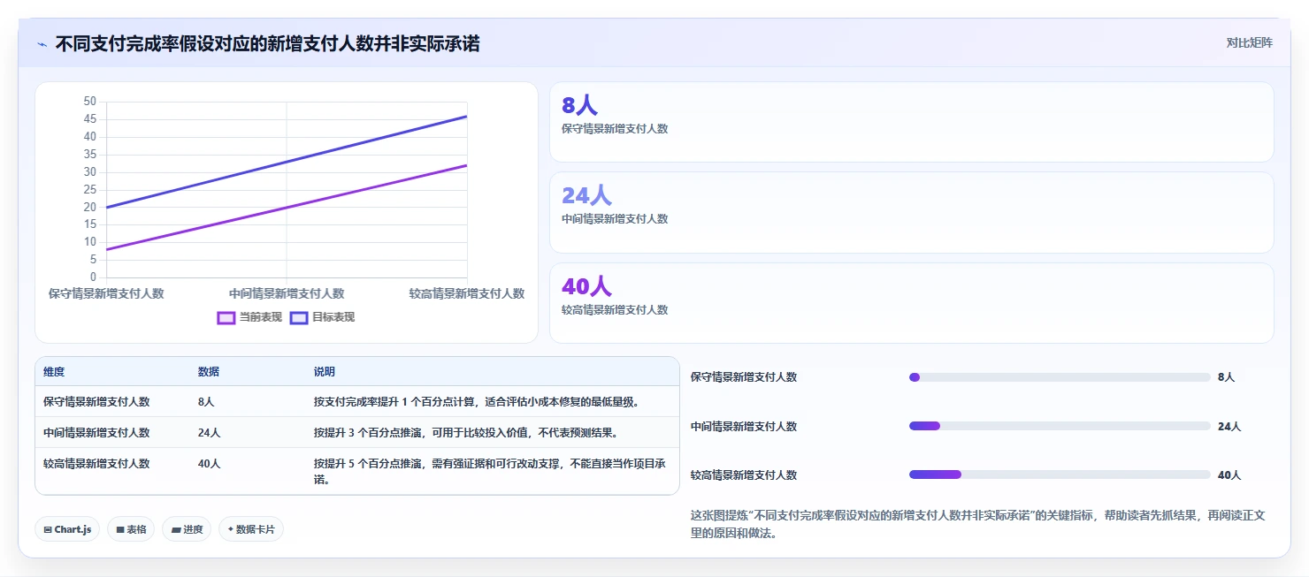Image resolution: width=1309 pixels, height=577 pixels.
Task: Open the 40人 较高情景 data card
Action: point(911,303)
